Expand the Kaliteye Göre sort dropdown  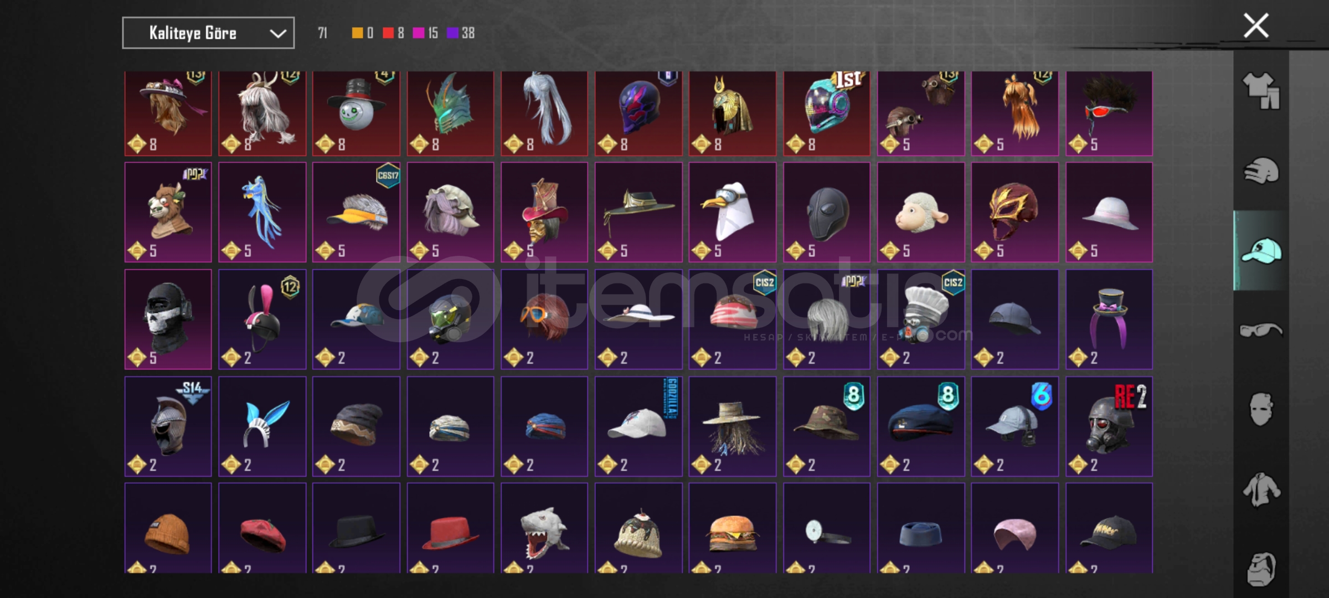[x=208, y=33]
